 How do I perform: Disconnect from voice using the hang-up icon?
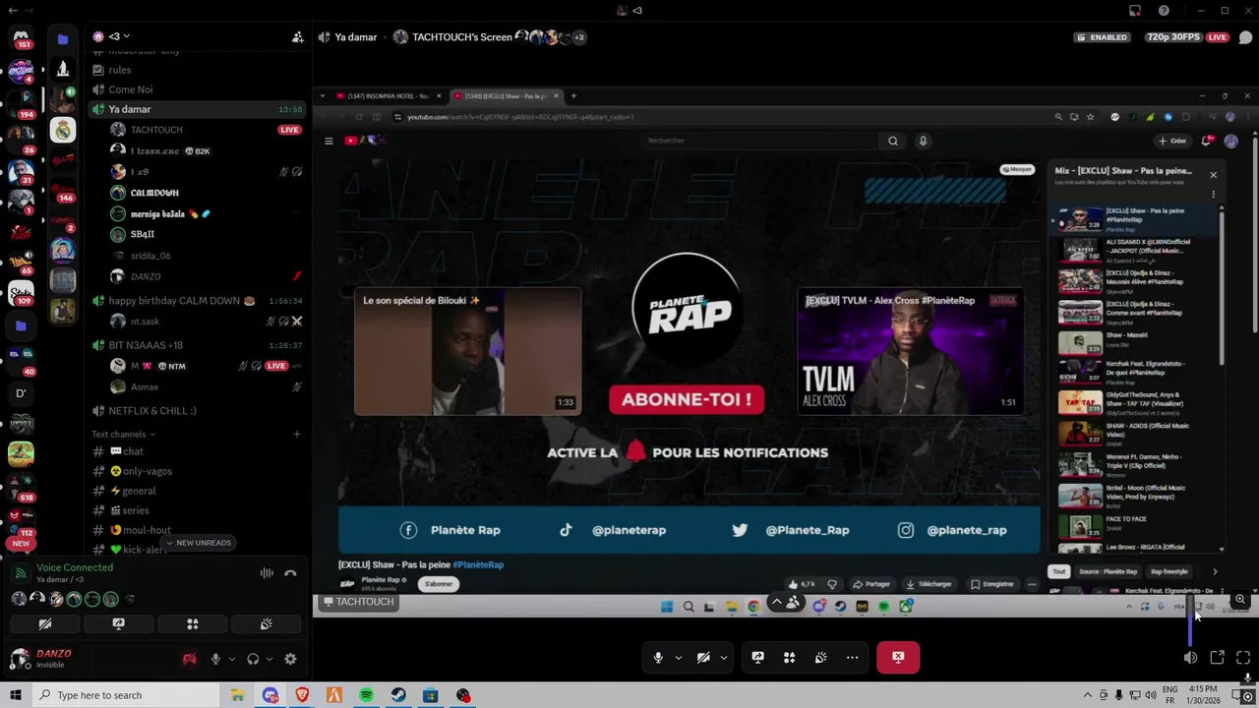(290, 573)
